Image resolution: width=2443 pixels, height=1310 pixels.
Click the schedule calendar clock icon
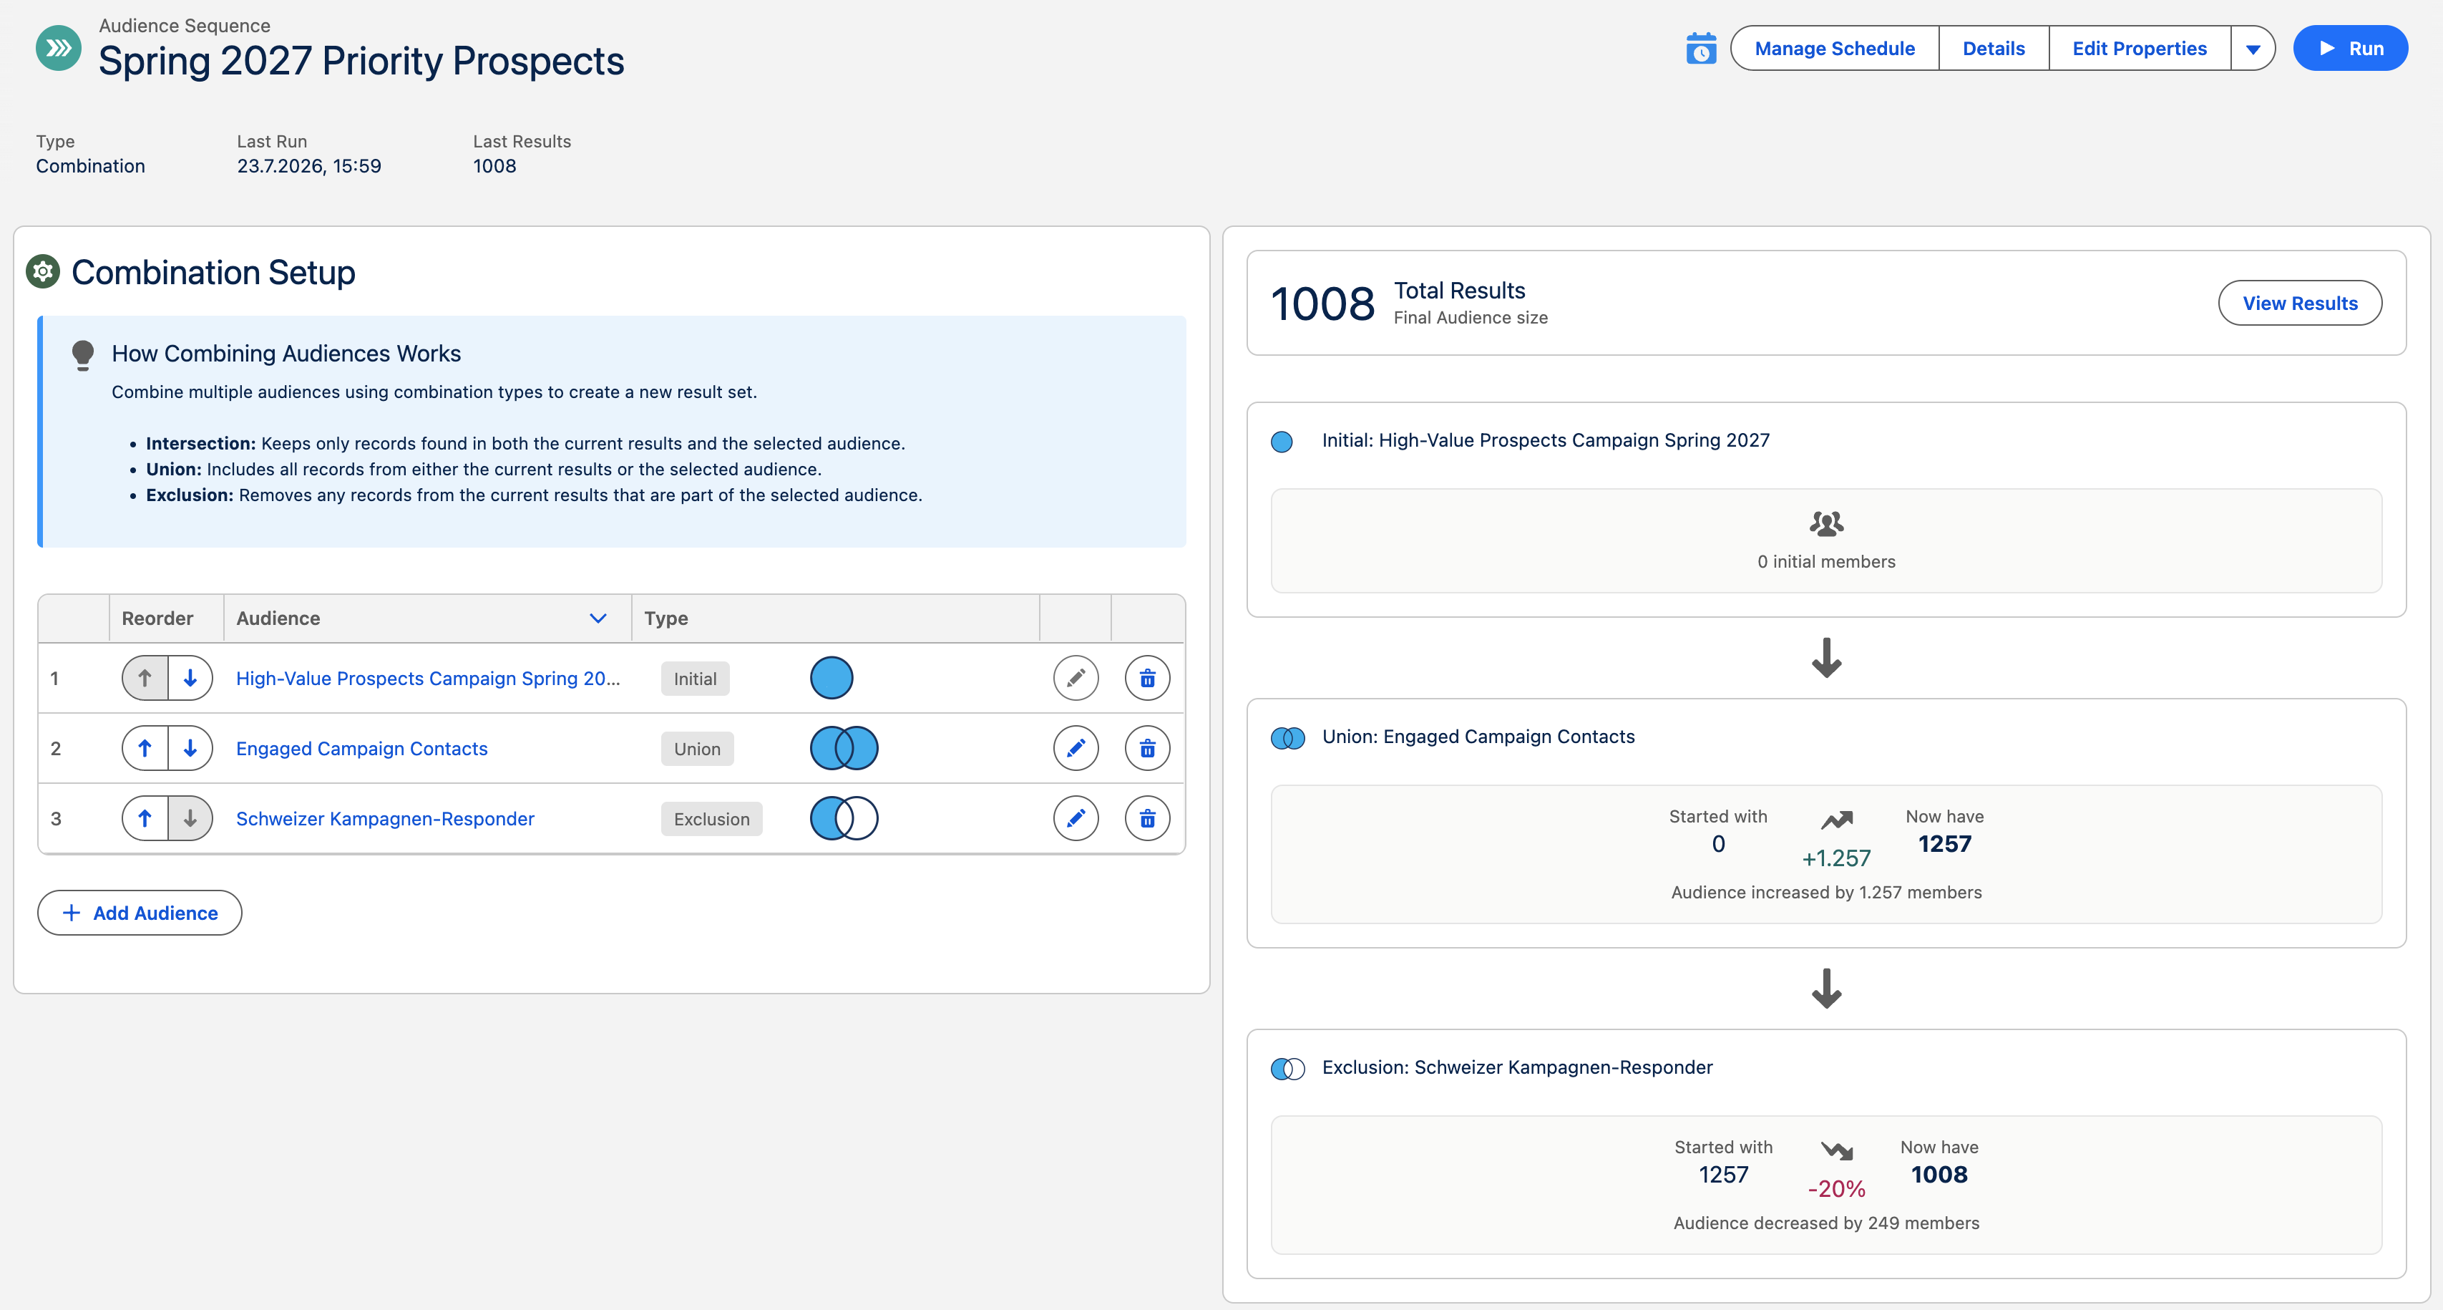[x=1702, y=49]
